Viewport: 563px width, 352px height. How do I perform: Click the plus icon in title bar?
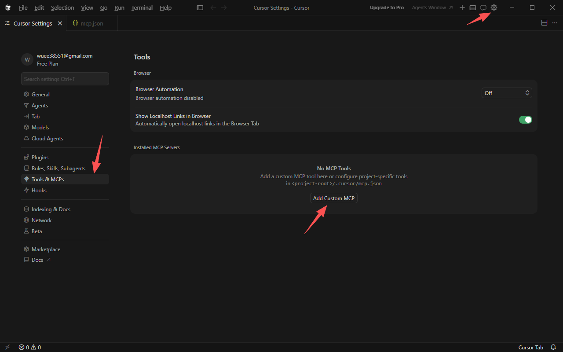462,7
